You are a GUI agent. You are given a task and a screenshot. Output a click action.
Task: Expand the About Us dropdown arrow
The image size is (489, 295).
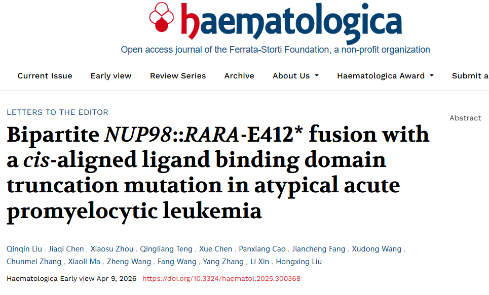point(317,76)
